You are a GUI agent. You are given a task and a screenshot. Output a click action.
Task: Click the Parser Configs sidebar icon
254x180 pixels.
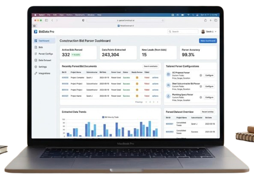point(36,54)
